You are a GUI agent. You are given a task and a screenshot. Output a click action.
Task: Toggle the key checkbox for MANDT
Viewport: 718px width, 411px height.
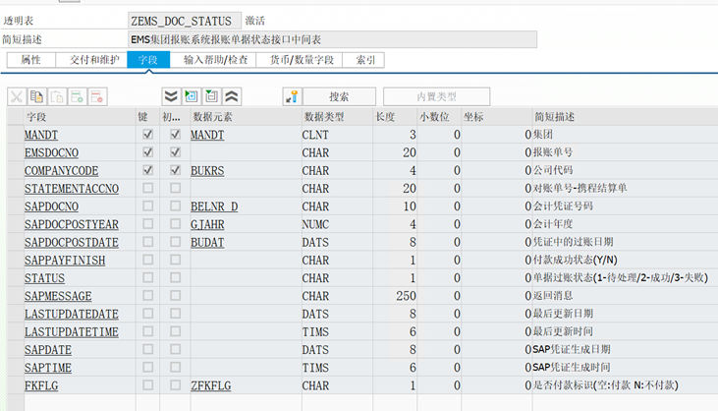pyautogui.click(x=147, y=135)
